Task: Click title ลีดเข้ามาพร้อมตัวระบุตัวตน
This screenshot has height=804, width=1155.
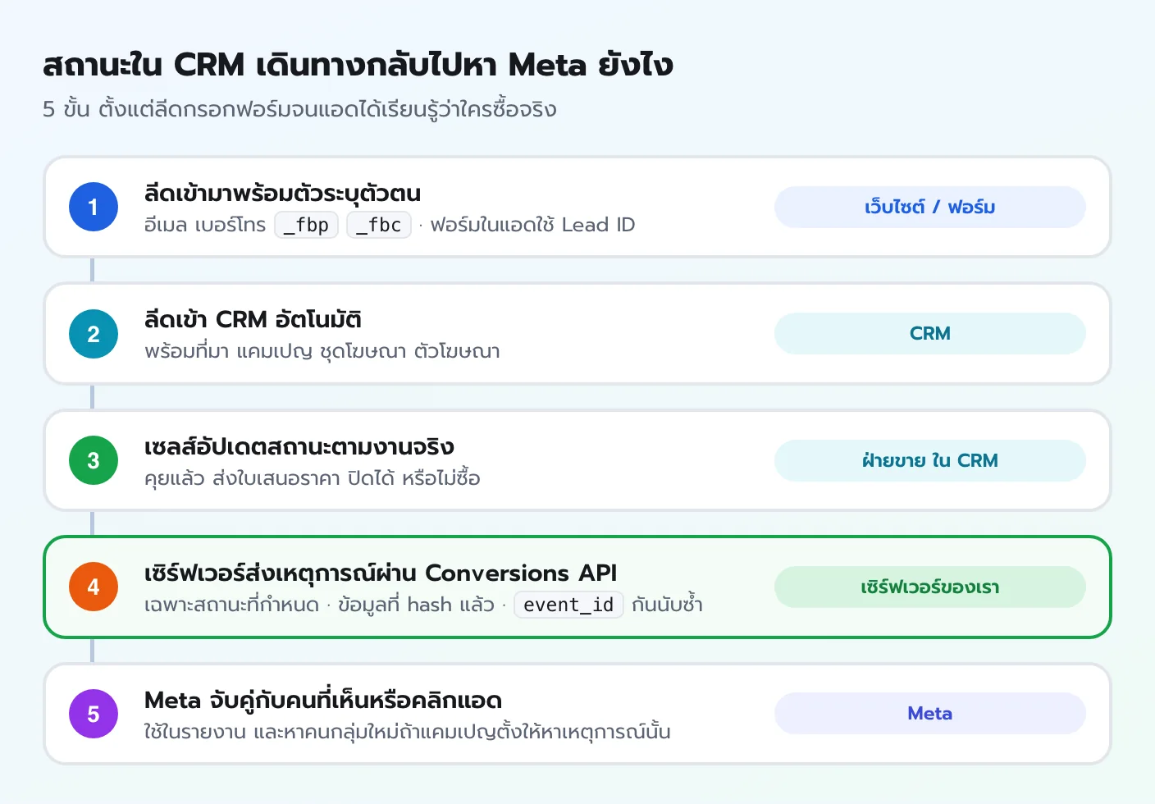Action: tap(282, 193)
